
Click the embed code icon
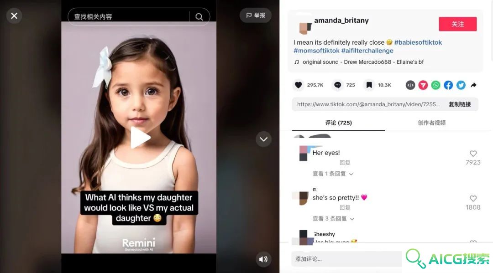click(410, 85)
